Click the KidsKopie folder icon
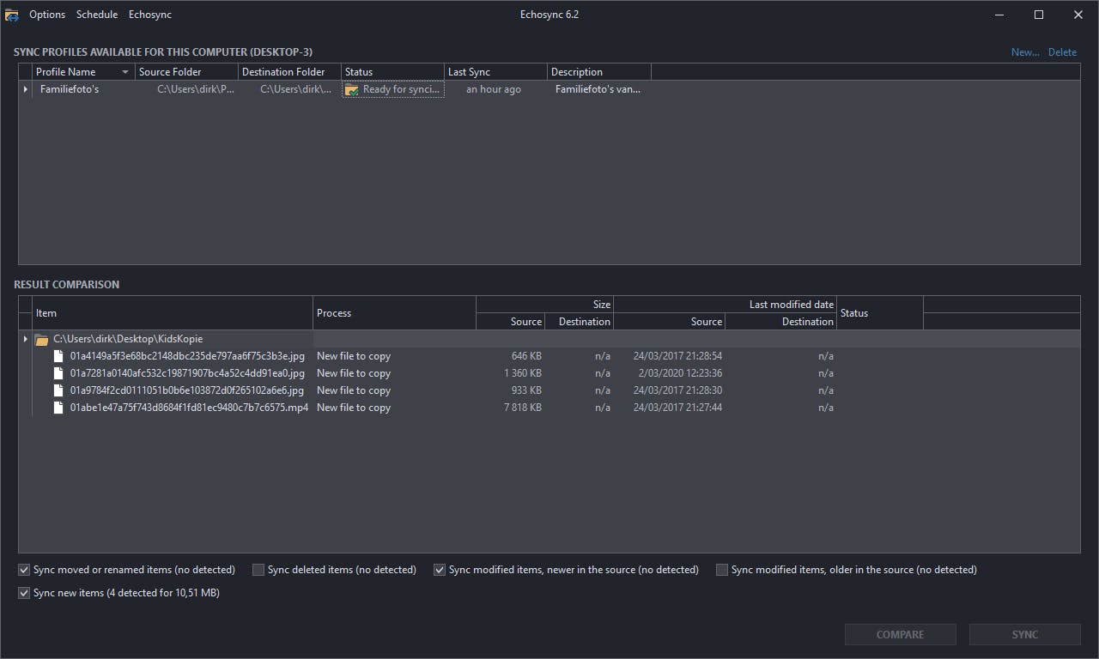The height and width of the screenshot is (659, 1099). tap(41, 340)
